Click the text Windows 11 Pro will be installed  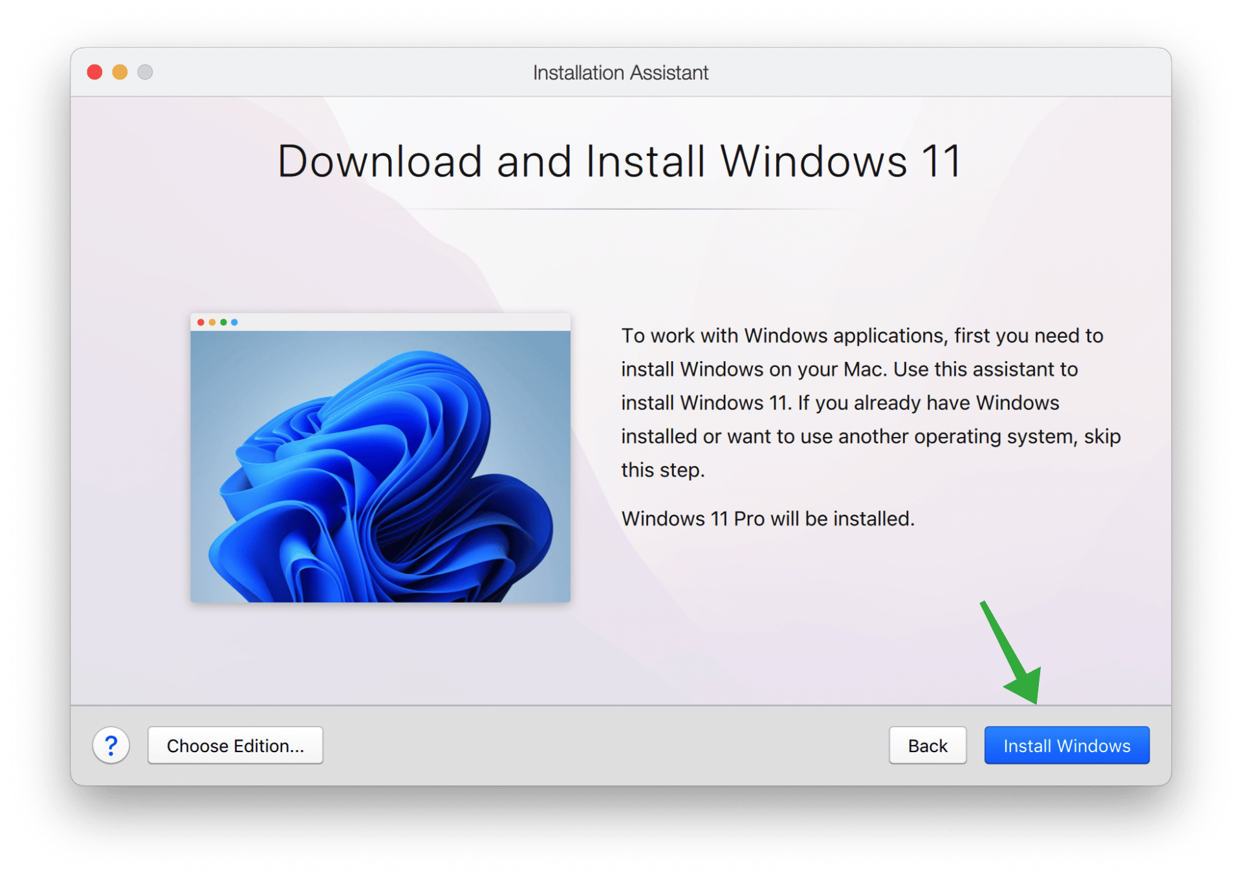pos(767,518)
